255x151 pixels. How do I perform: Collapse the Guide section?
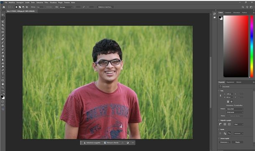point(219,130)
